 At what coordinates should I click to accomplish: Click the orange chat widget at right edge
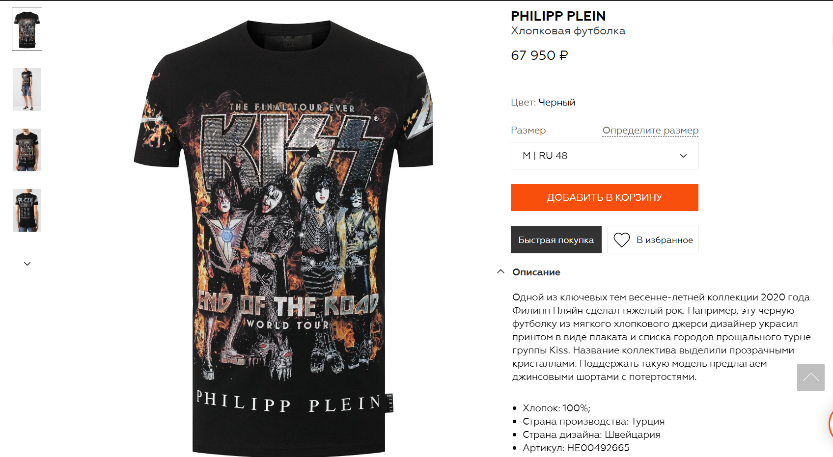[x=830, y=424]
